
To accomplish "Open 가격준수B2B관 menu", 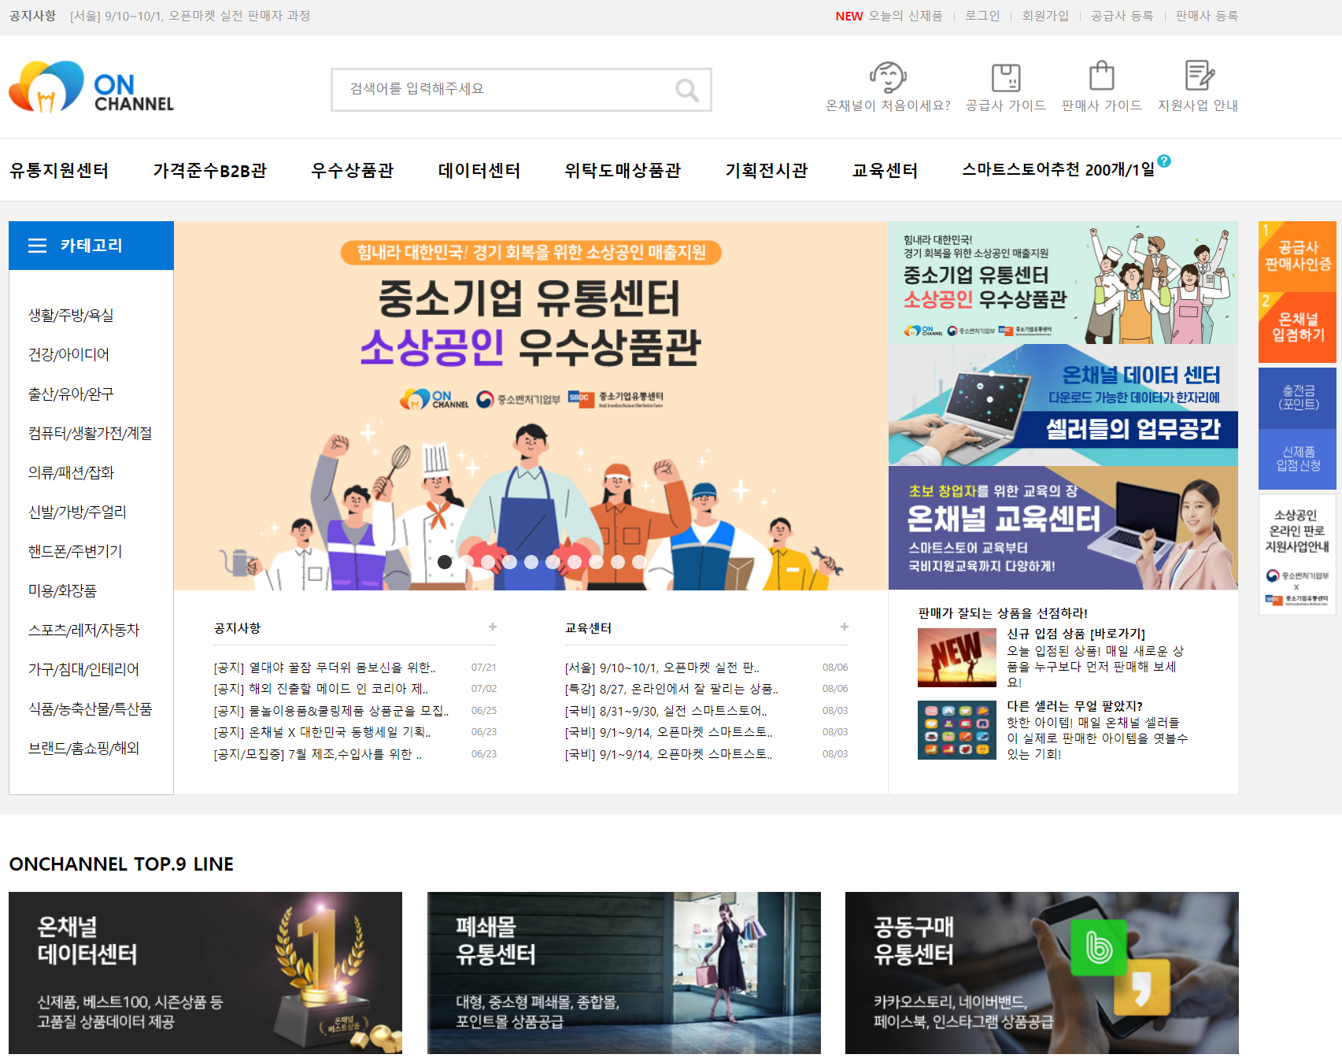I will [x=209, y=170].
